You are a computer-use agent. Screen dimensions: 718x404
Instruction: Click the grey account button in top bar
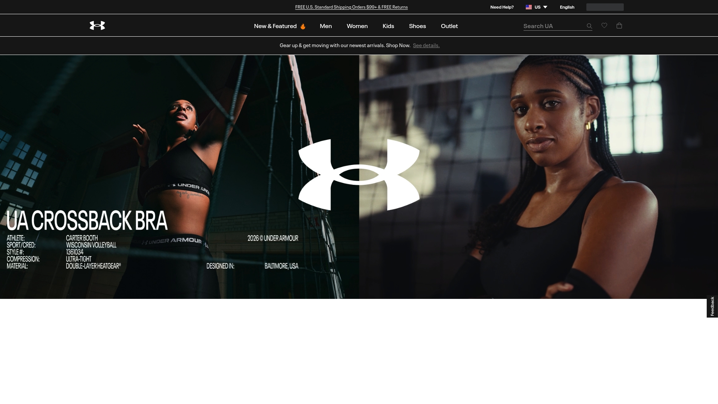(605, 7)
